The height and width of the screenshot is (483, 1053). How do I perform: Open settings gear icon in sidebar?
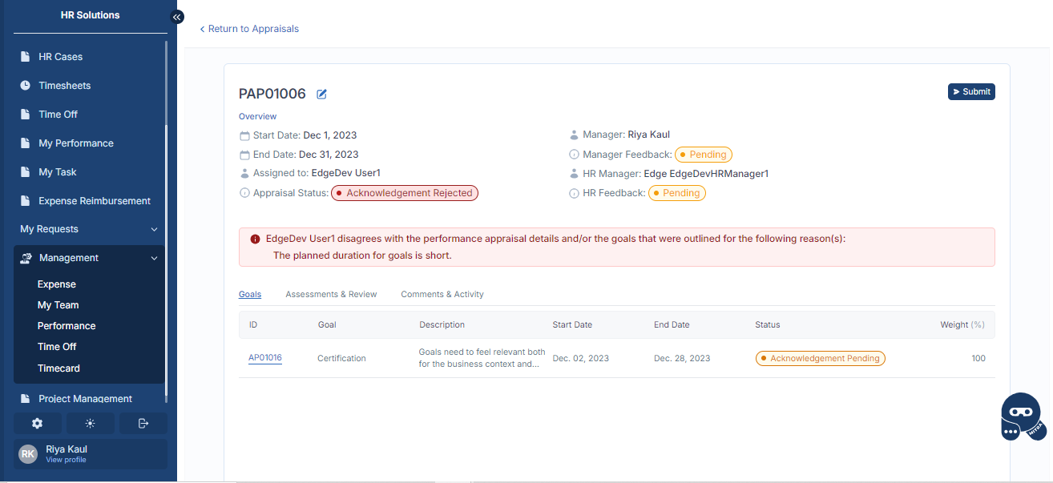[x=37, y=424]
